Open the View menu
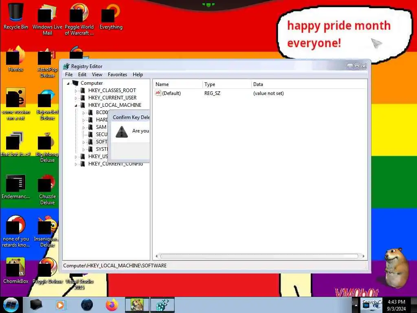This screenshot has height=313, width=417. [97, 75]
